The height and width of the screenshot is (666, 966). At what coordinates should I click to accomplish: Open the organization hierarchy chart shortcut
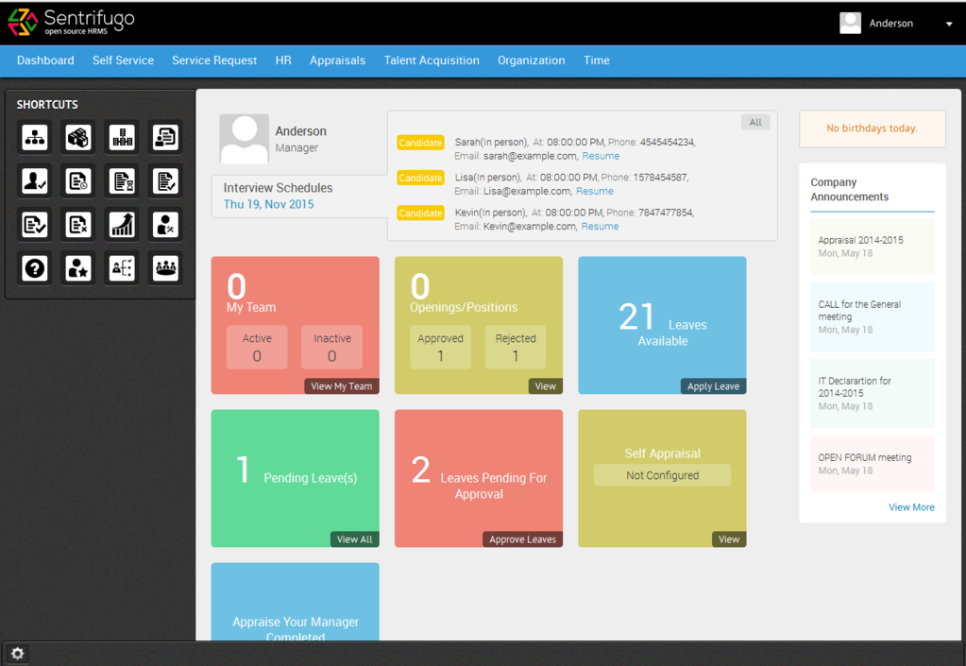click(35, 137)
